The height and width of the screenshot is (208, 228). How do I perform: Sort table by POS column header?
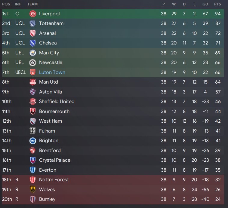click(6, 4)
